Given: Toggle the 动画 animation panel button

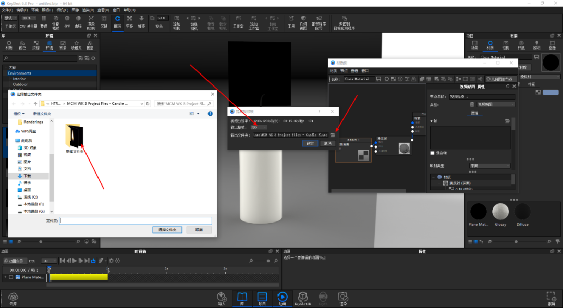Looking at the screenshot, I should [x=283, y=299].
